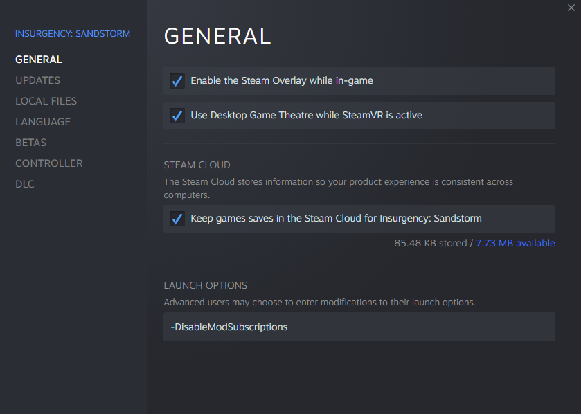
Task: Untick the Desktop Game Theatre checkbox box
Action: tap(177, 116)
